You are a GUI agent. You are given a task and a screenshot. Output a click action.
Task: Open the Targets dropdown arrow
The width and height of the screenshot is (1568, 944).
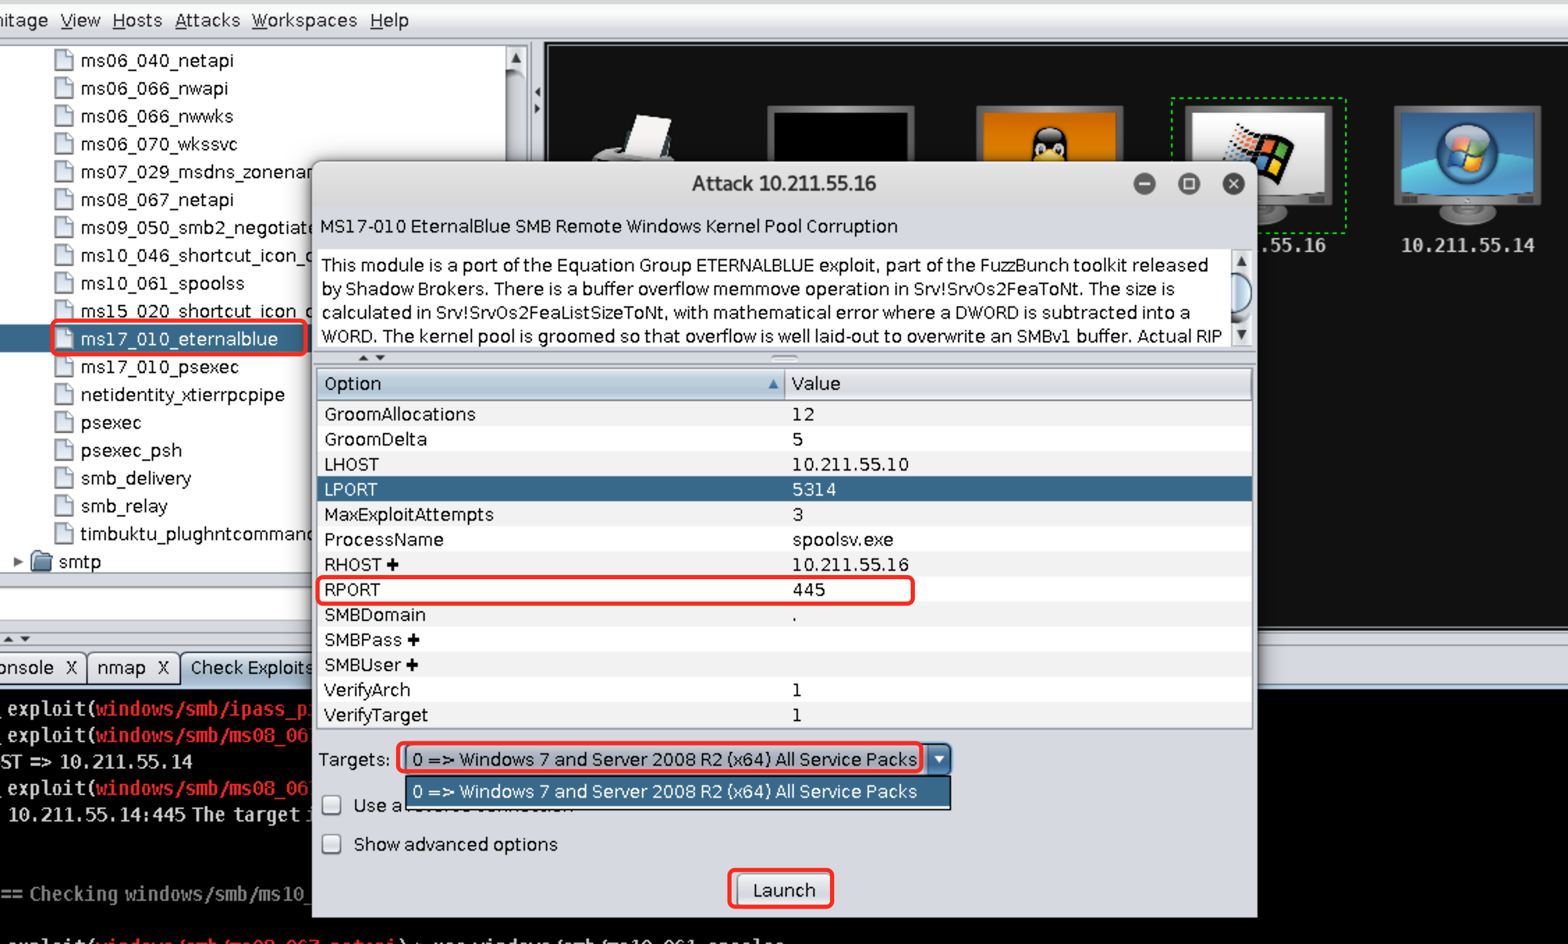[x=939, y=759]
